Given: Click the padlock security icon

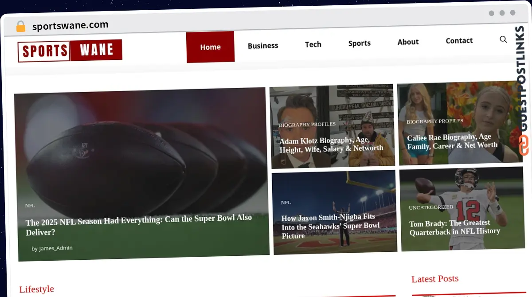Looking at the screenshot, I should pyautogui.click(x=20, y=26).
